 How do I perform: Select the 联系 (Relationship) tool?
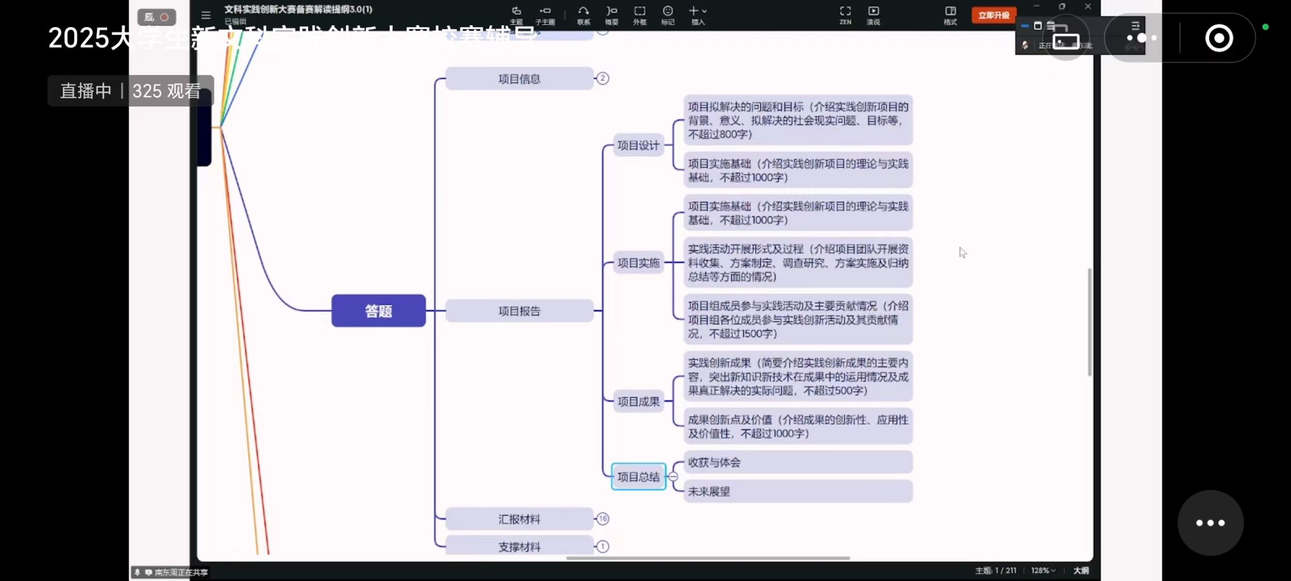(584, 14)
